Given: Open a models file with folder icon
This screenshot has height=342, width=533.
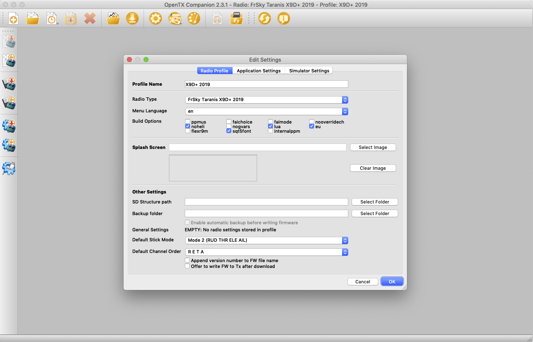Looking at the screenshot, I should tap(33, 19).
